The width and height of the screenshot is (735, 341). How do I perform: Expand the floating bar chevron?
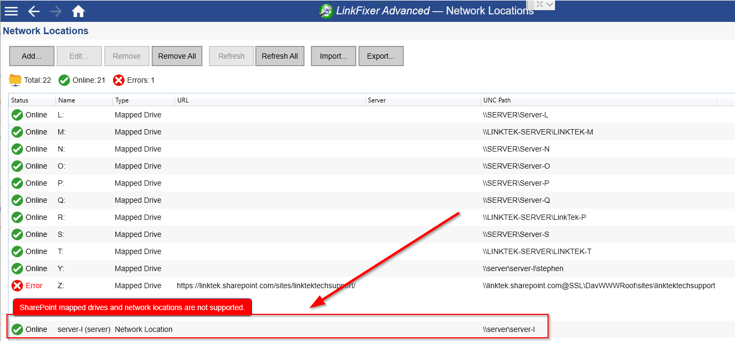click(550, 4)
